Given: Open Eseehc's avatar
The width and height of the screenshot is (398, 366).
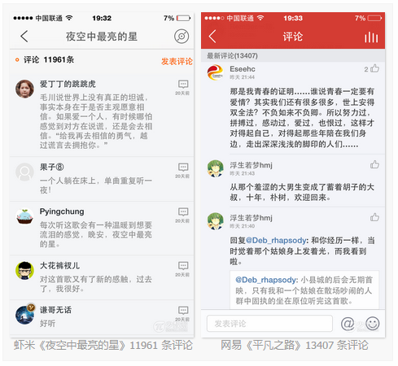Looking at the screenshot, I should point(215,72).
